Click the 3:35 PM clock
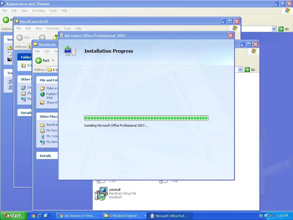Viewport: 293px width, 220px height. (282, 216)
